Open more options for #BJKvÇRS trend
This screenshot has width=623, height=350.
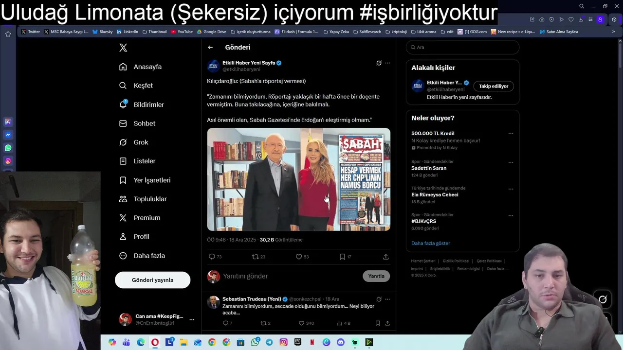(x=511, y=215)
